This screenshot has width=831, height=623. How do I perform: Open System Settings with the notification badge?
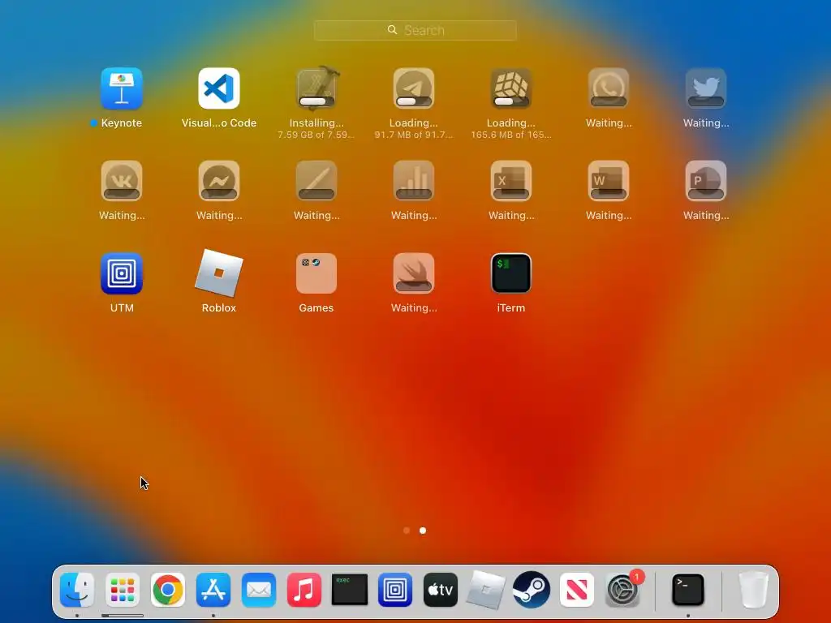(622, 590)
